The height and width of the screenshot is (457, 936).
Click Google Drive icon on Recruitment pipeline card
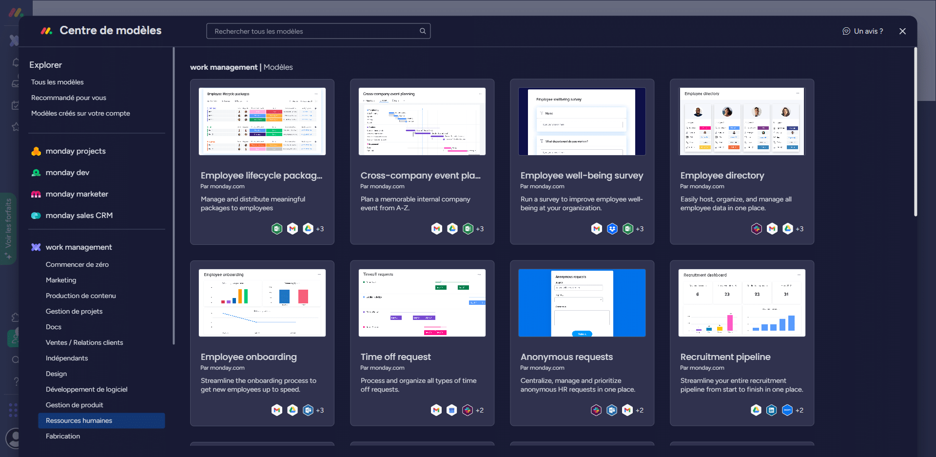point(756,410)
